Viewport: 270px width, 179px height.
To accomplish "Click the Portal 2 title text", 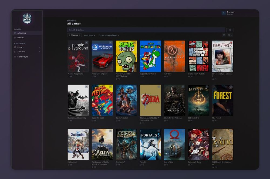I will (143, 162).
